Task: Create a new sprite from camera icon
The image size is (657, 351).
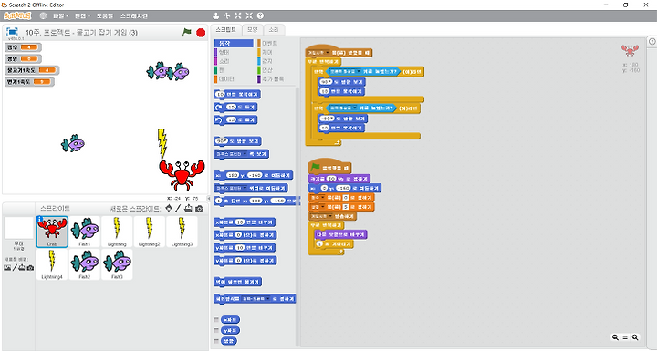Action: 200,208
